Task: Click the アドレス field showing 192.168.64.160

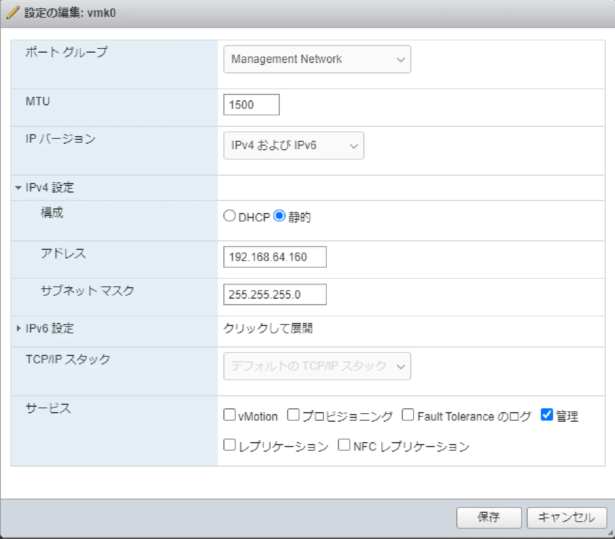Action: pyautogui.click(x=274, y=257)
